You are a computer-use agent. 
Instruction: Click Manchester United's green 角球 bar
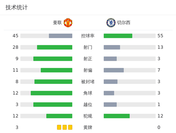(51, 93)
